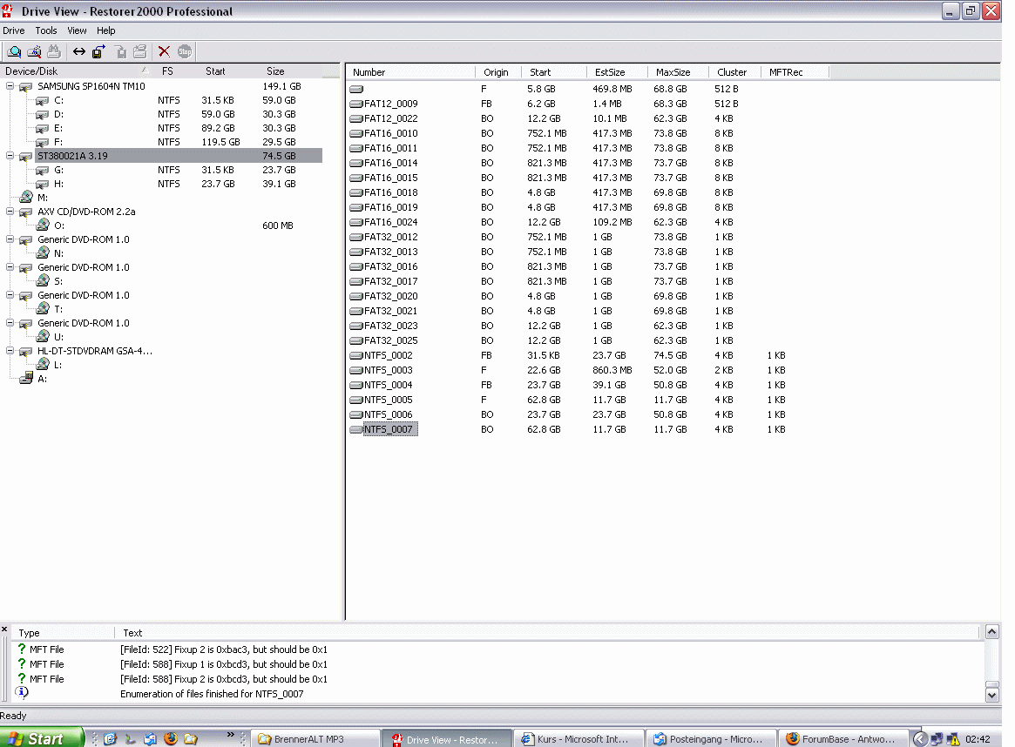
Task: Switch to Kurs - Microsoft Internet taskbar item
Action: (x=580, y=738)
